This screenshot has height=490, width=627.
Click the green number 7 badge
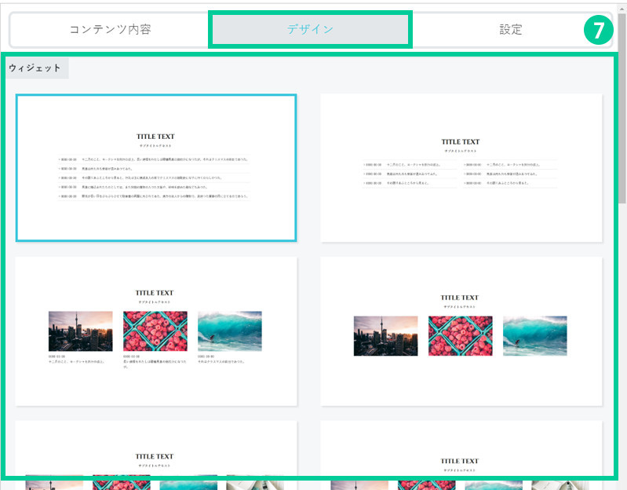pyautogui.click(x=598, y=31)
